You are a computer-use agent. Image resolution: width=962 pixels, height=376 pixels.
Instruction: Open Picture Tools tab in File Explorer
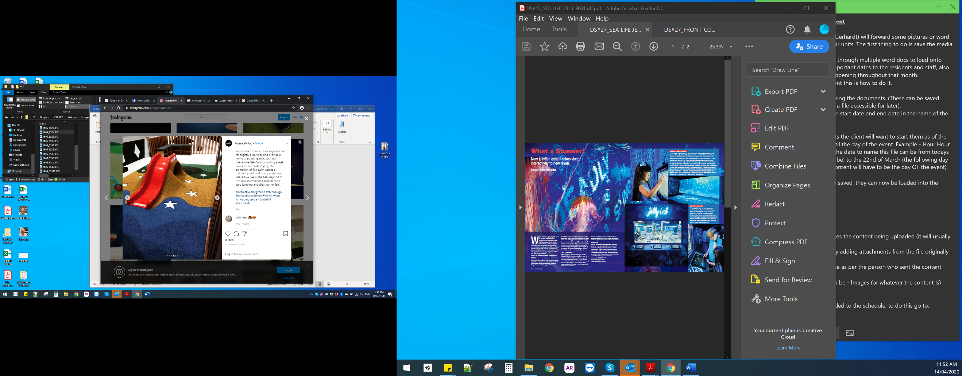59,92
